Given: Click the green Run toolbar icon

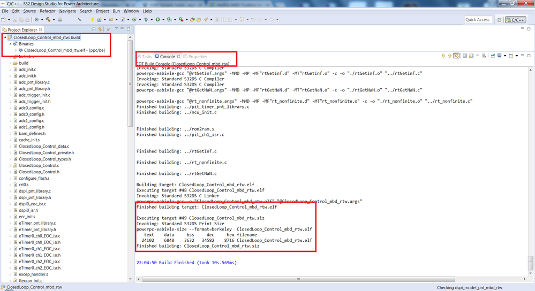Looking at the screenshot, I should [157, 19].
